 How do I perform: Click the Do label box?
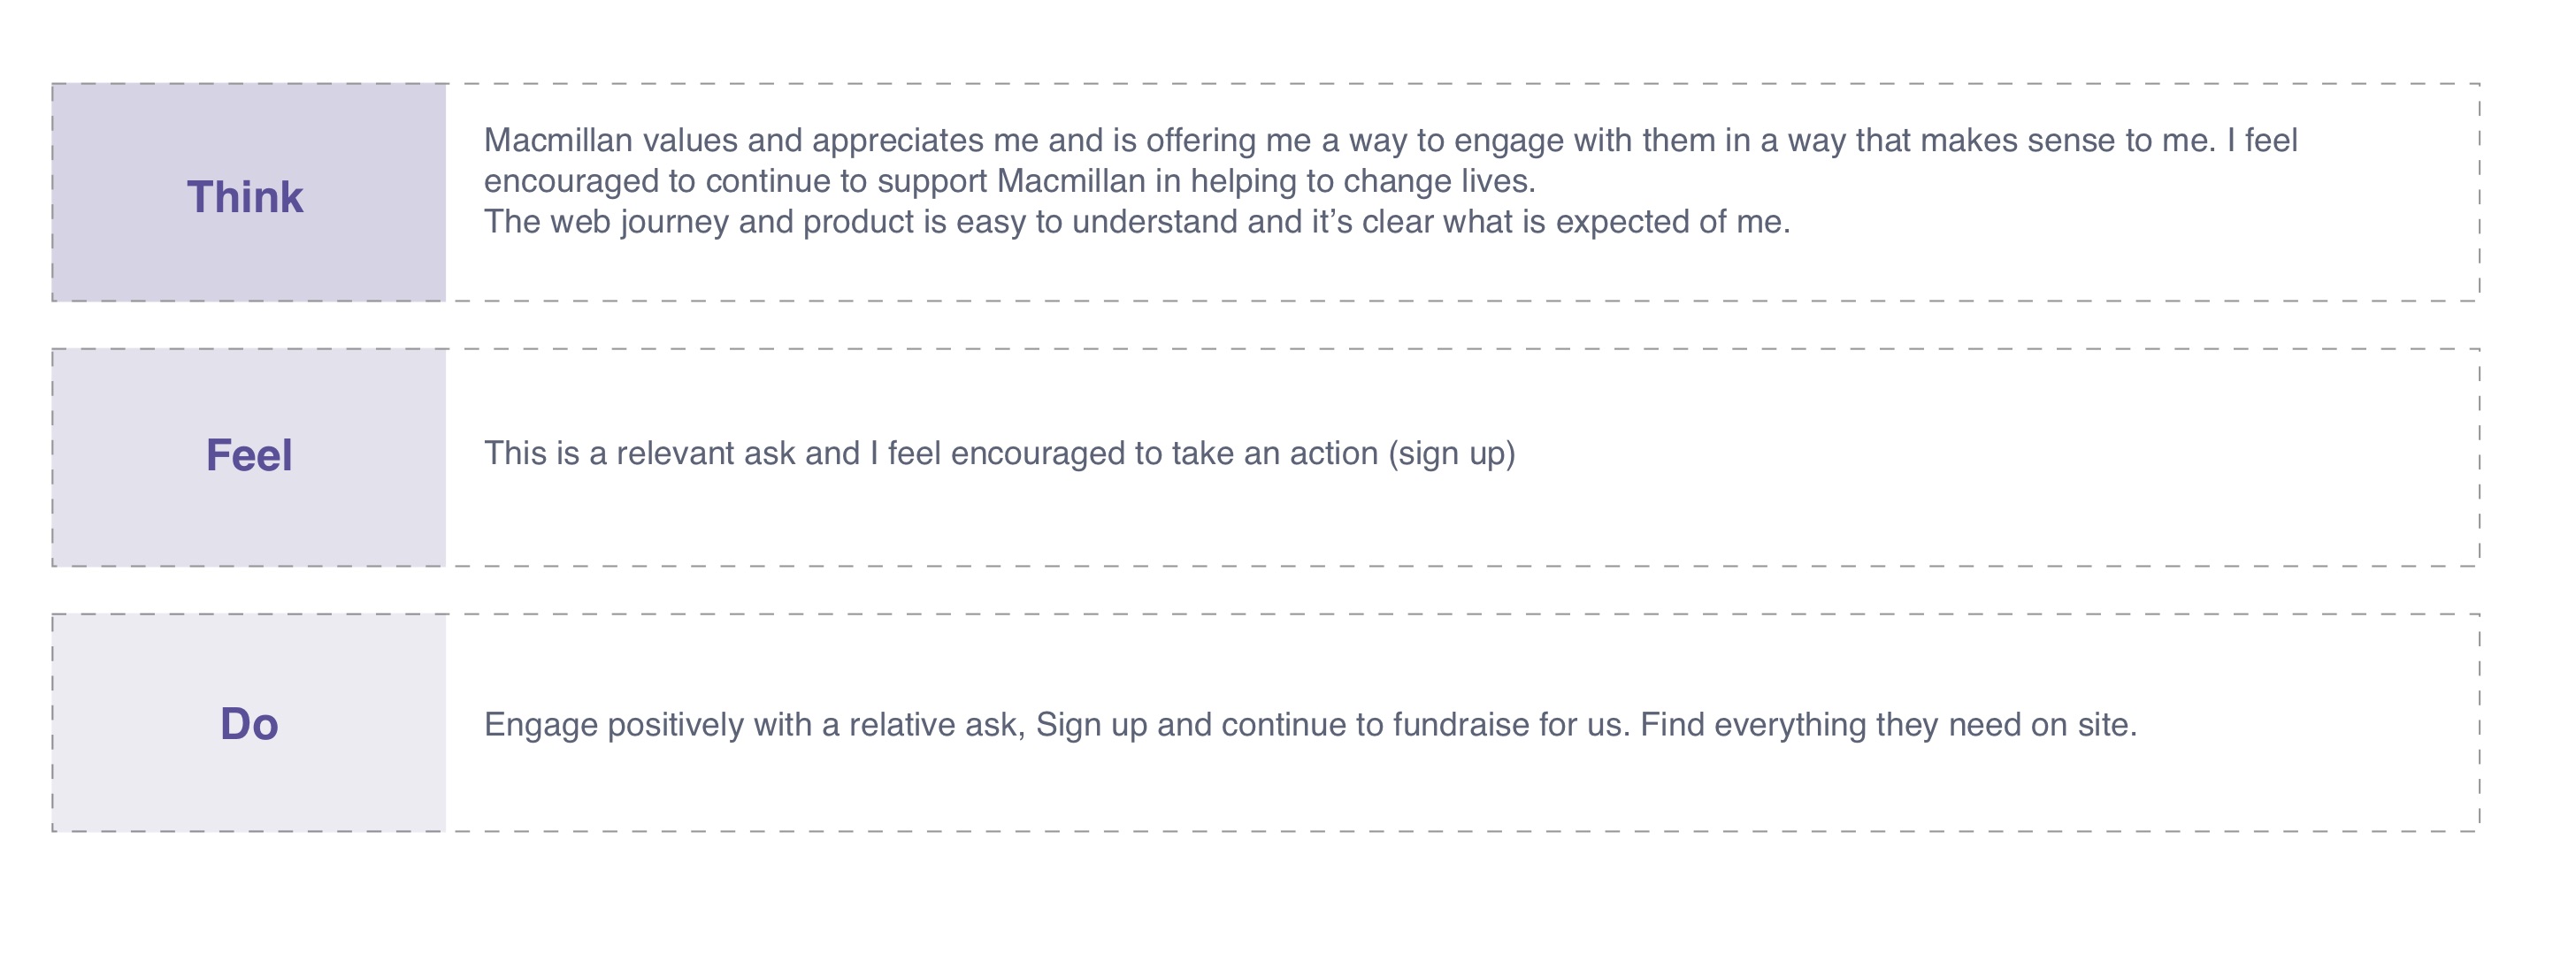(x=249, y=723)
